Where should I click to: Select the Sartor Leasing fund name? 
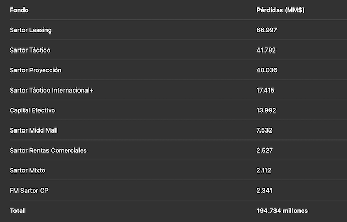tap(30, 30)
